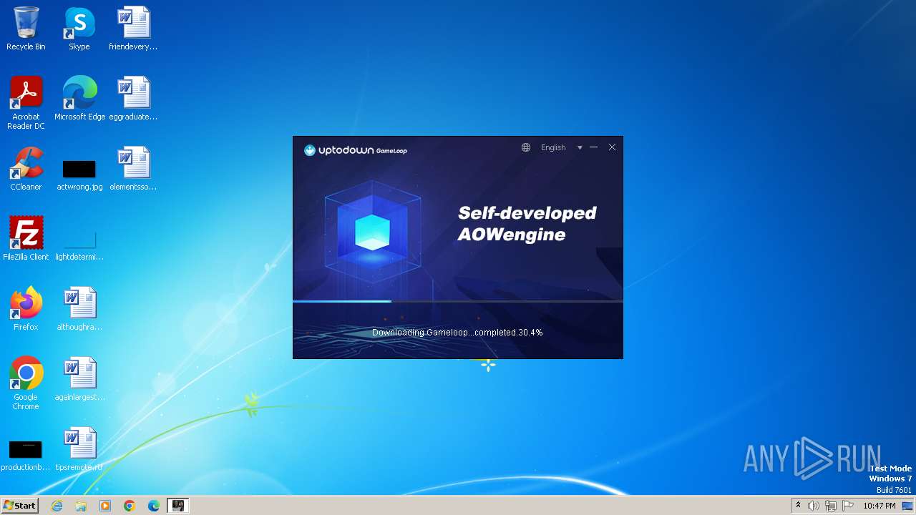Click the 'Self-developed AOWengine' banner text
This screenshot has width=916, height=515.
(x=527, y=223)
